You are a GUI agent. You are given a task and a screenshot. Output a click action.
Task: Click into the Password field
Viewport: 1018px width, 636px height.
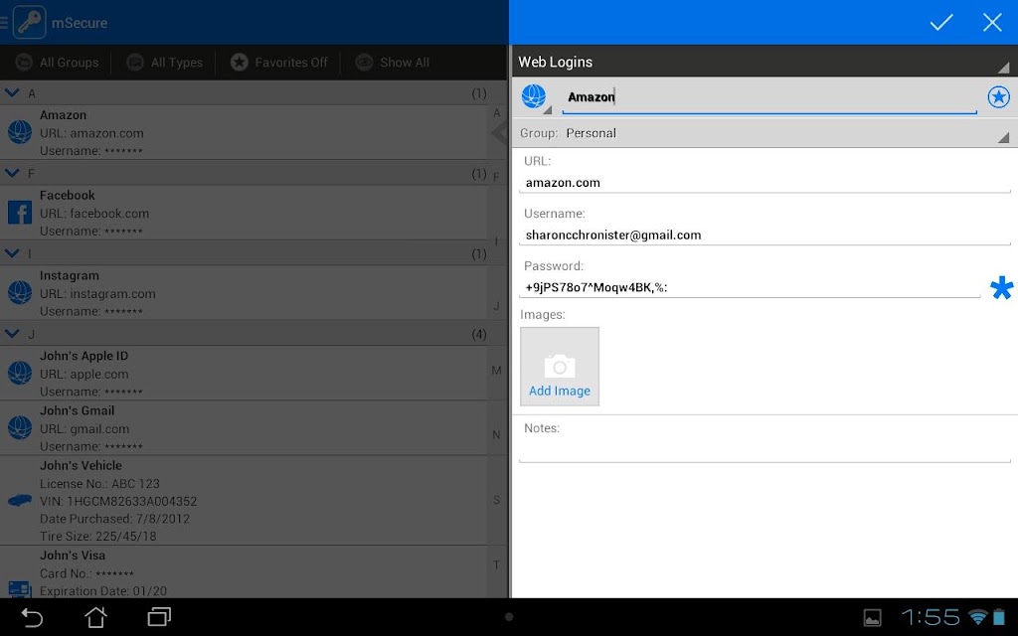(x=750, y=287)
